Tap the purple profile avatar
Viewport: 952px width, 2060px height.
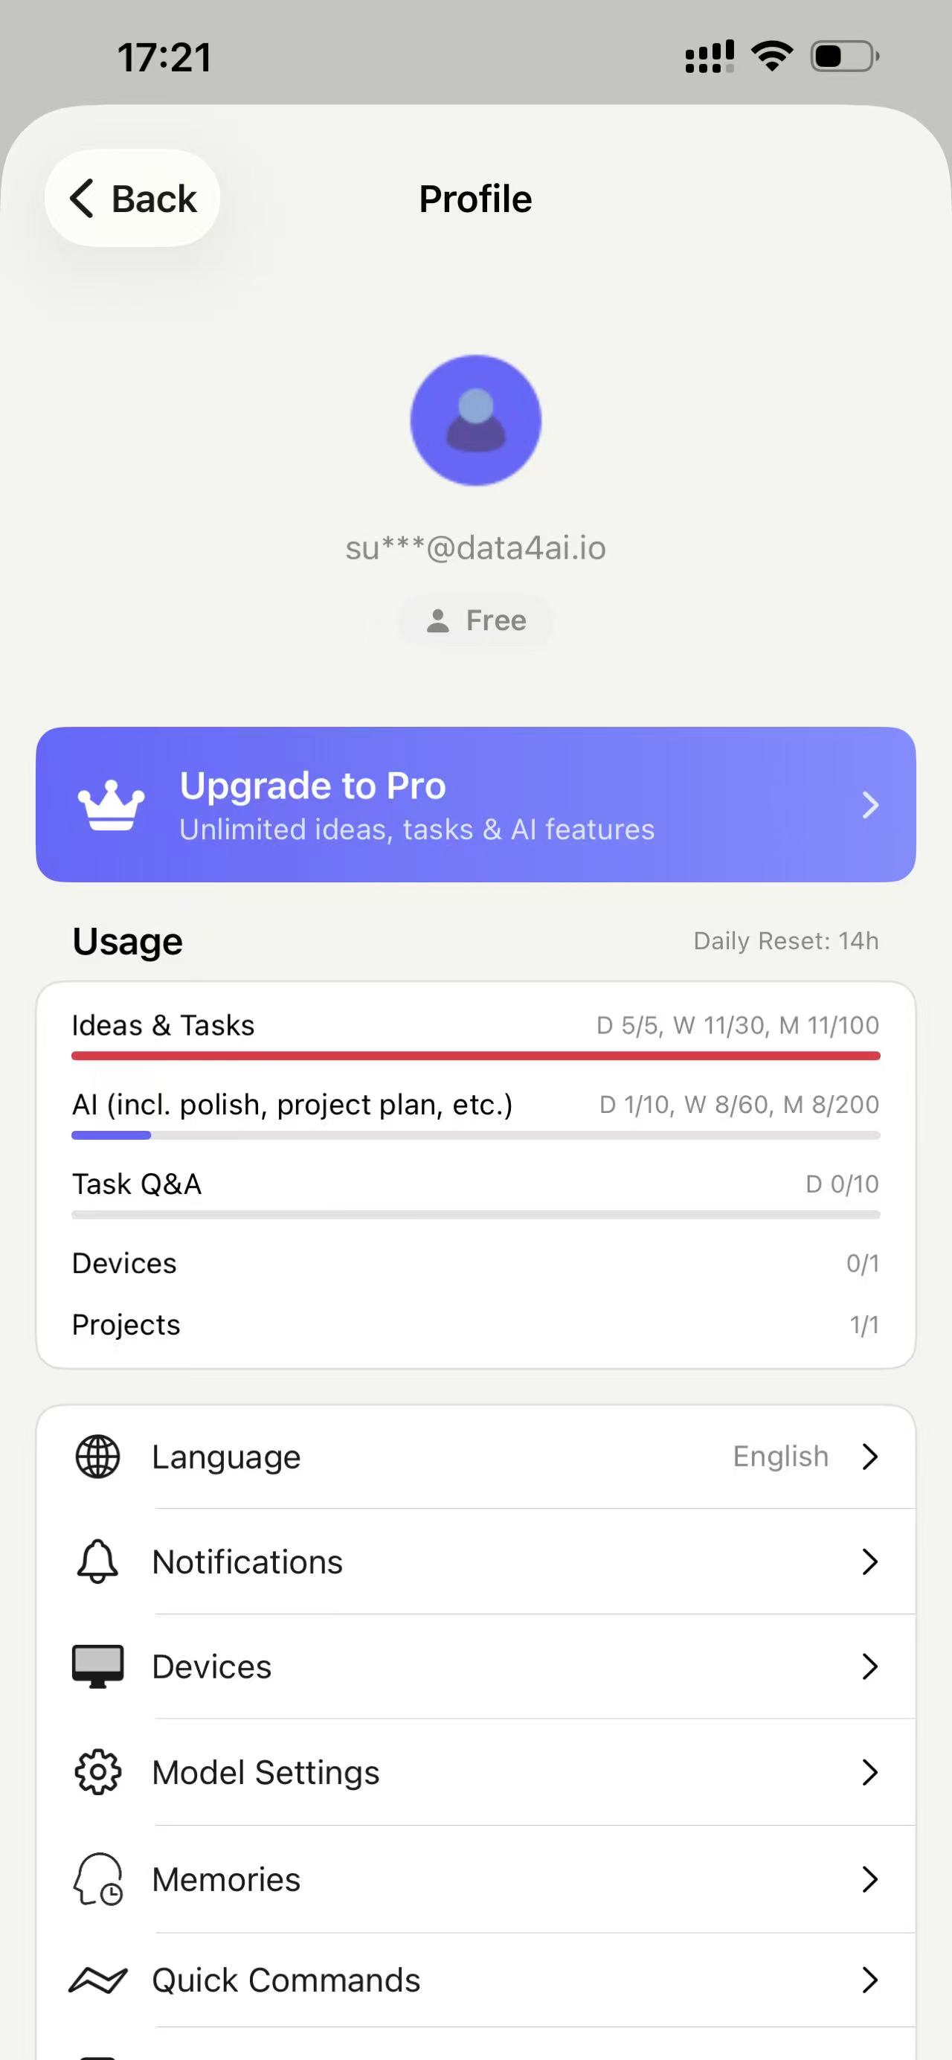pos(475,420)
